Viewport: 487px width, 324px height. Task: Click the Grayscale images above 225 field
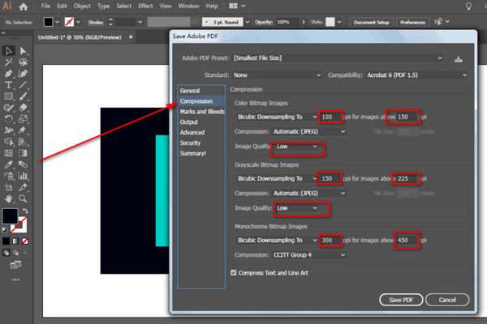pyautogui.click(x=406, y=178)
